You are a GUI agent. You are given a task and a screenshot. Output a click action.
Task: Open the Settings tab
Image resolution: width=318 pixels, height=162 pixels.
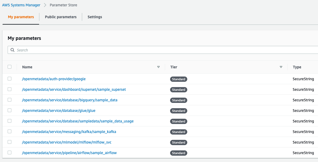coord(95,17)
